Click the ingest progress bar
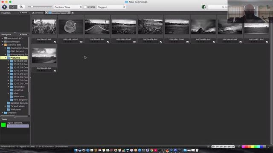273x153 pixels. click(18, 126)
